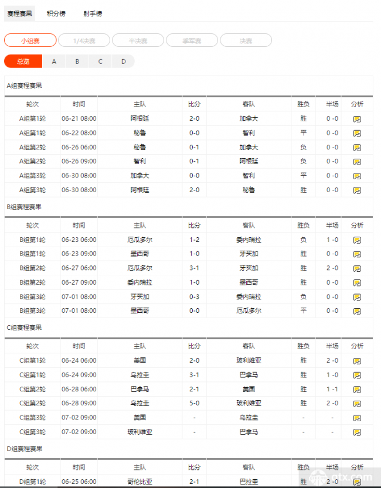Click home team 厄瓜多尔 in 06-23 06:00 match
381x488 pixels.
click(x=140, y=240)
